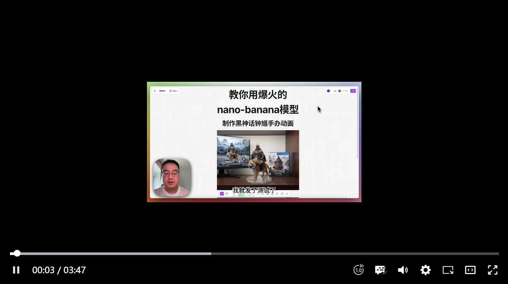
Task: Switch to picture-in-picture mini player
Action: click(448, 270)
